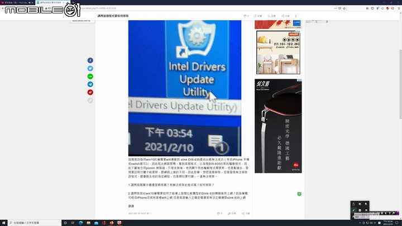The width and height of the screenshot is (402, 226).
Task: Bookmark the thread using header 收藏 button
Action: [x=258, y=16]
